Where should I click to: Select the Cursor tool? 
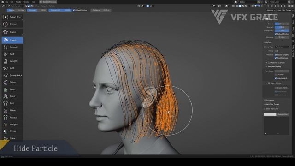coord(12,24)
